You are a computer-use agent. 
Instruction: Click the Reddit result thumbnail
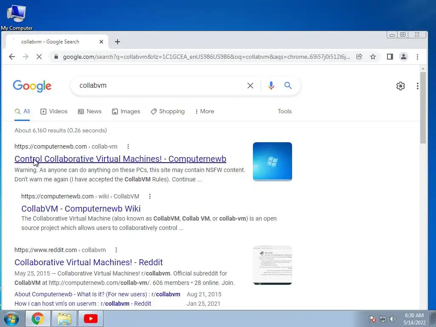(x=272, y=265)
